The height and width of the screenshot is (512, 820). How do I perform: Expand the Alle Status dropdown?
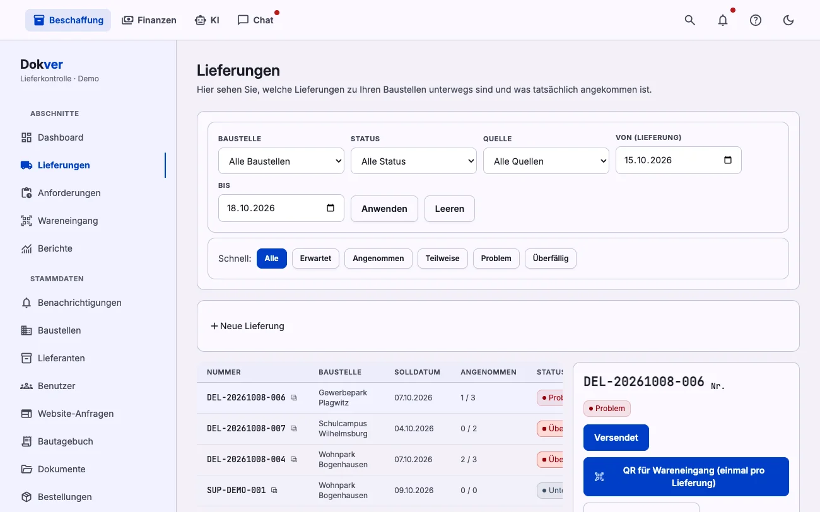pos(414,161)
